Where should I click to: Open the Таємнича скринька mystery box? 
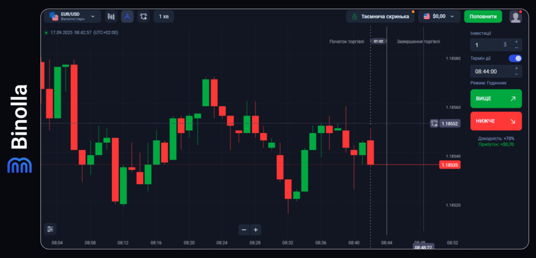(x=380, y=17)
